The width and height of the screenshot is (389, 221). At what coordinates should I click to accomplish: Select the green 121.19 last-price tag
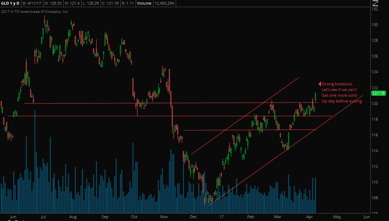click(379, 93)
